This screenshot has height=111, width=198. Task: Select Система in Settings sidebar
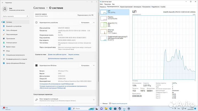pyautogui.click(x=15, y=22)
